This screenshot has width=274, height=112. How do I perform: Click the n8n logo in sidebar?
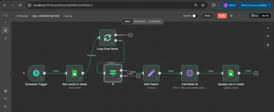coord(5,16)
